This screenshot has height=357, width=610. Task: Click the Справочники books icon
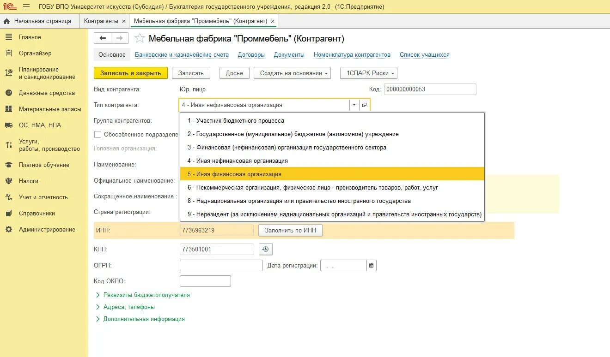pyautogui.click(x=9, y=214)
